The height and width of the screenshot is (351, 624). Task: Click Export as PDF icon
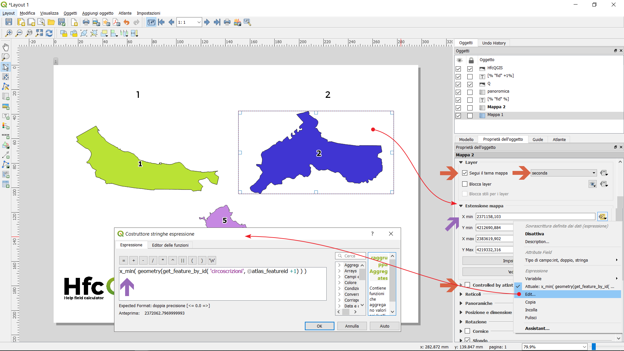point(116,22)
